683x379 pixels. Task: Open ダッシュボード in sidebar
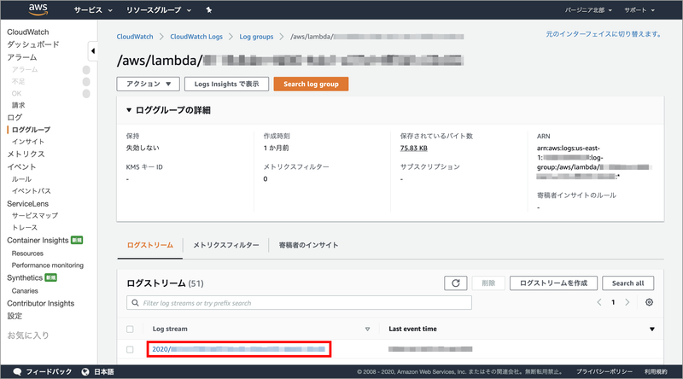click(33, 44)
